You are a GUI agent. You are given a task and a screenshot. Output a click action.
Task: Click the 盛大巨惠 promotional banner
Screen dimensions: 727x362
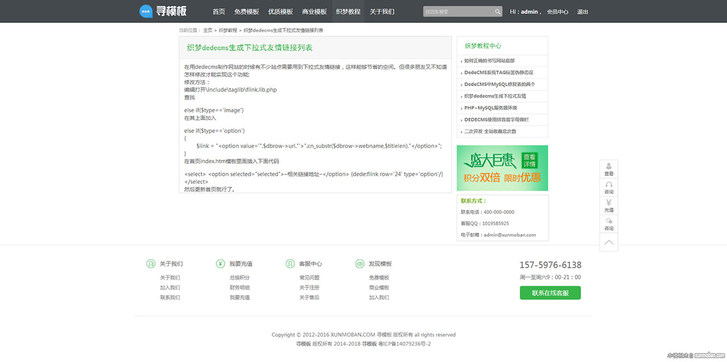point(502,168)
